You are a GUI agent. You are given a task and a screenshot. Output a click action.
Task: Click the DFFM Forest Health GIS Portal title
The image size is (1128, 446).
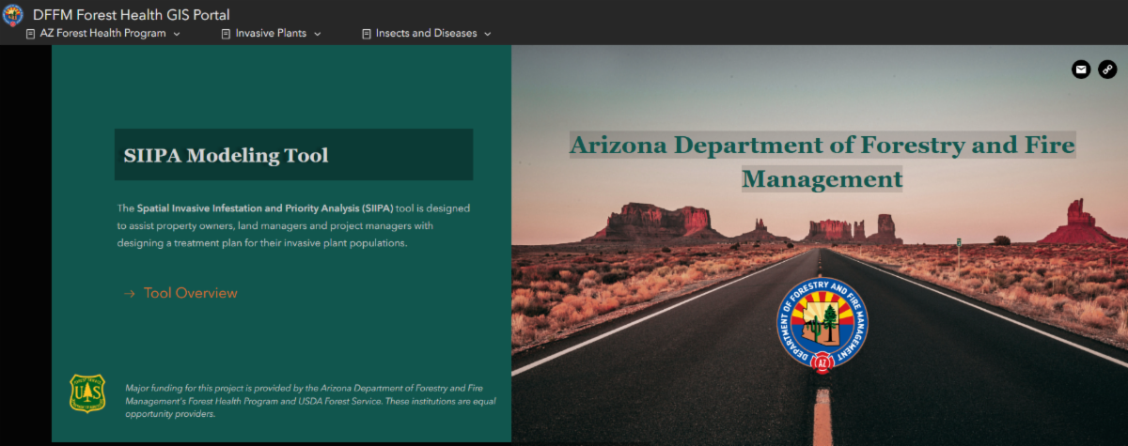tap(132, 15)
